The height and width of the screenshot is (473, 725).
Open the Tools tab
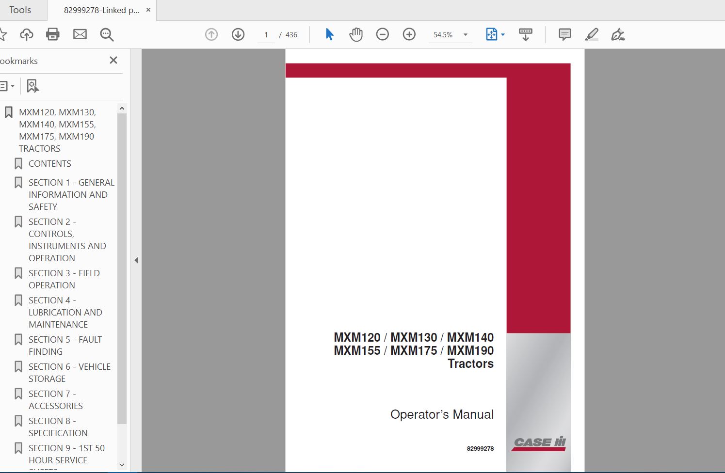coord(20,10)
